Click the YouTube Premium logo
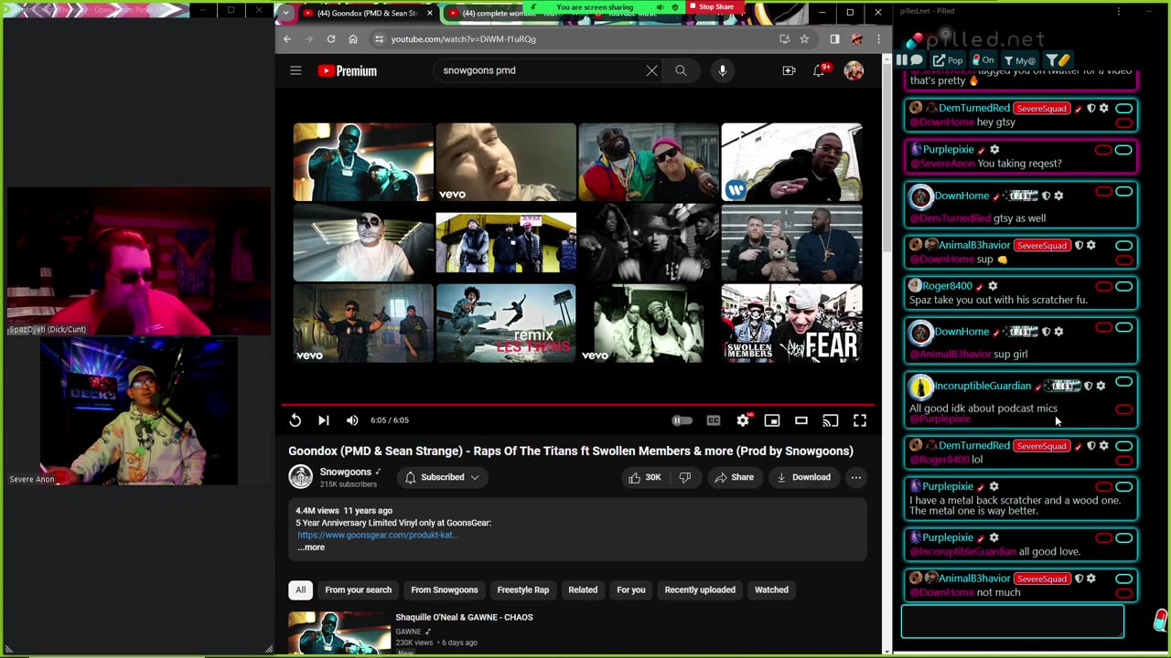This screenshot has height=658, width=1171. (x=348, y=70)
